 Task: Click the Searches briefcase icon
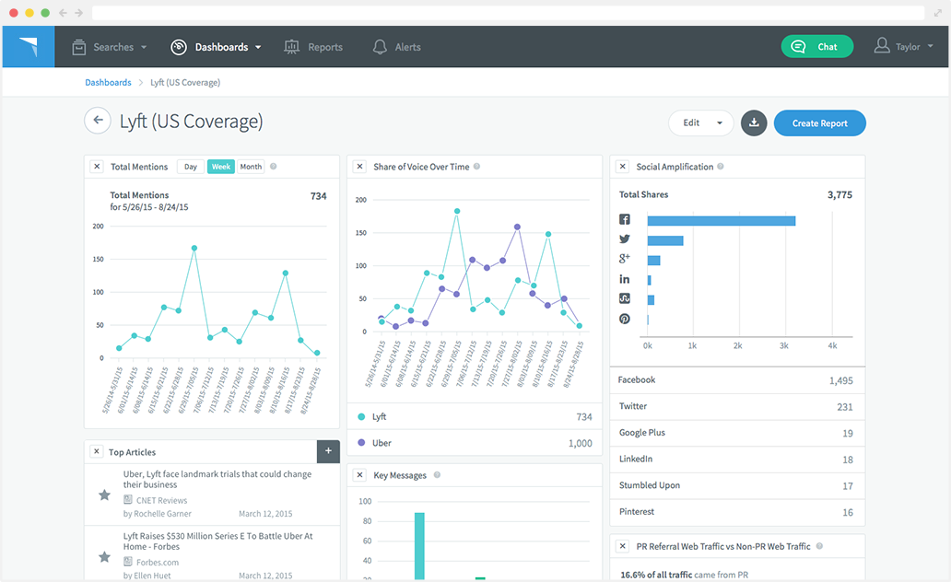point(79,47)
